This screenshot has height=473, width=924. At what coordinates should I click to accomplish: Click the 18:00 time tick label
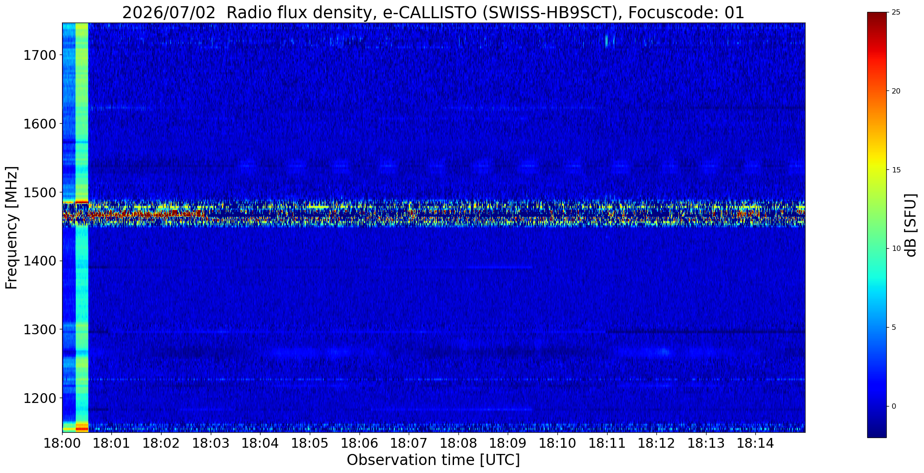tap(63, 443)
